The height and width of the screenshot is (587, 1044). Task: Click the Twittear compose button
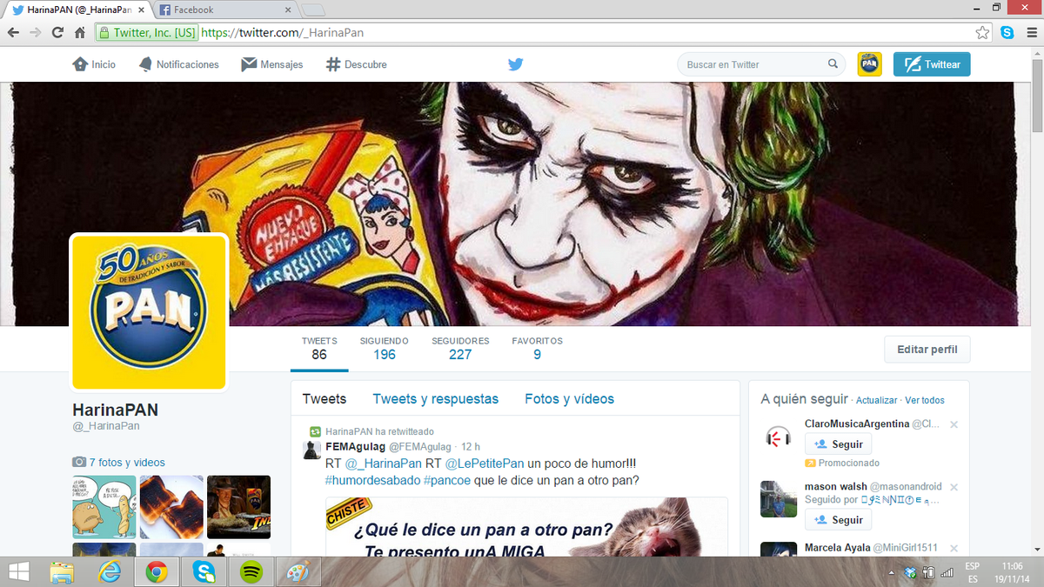[x=932, y=64]
